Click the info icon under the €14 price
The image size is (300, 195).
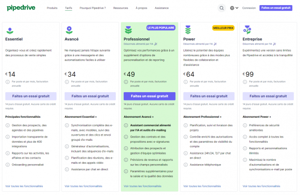(x=7, y=82)
